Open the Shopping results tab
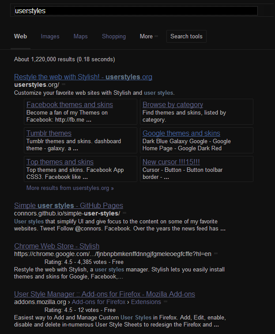Viewport: 275px width, 334px height. click(x=114, y=37)
